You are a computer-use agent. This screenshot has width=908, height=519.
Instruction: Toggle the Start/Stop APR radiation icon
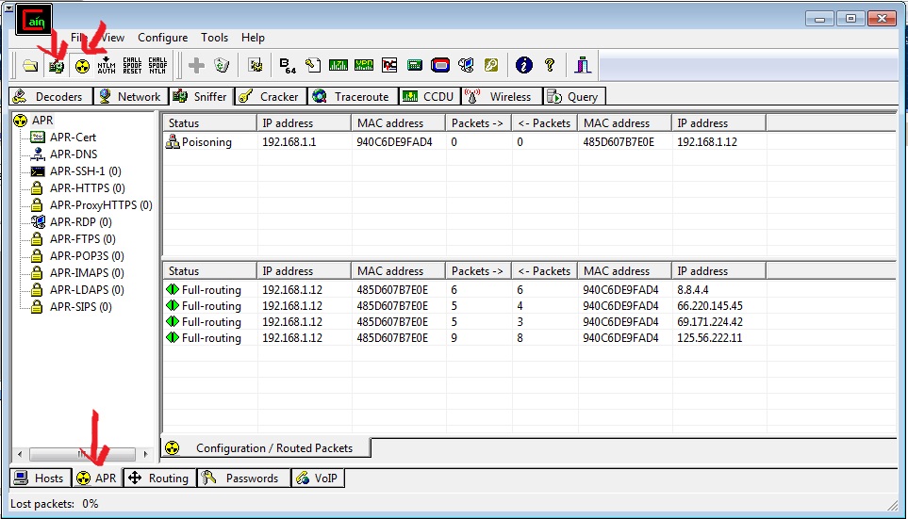click(x=82, y=66)
